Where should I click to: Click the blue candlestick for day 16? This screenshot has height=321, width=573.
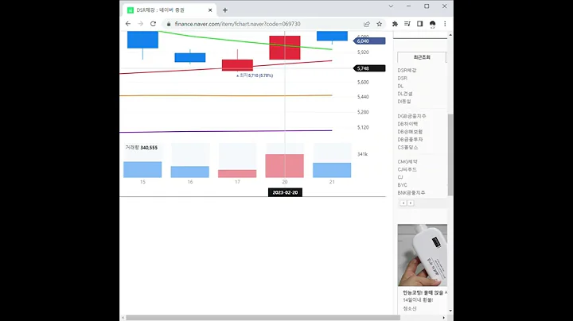(x=190, y=57)
